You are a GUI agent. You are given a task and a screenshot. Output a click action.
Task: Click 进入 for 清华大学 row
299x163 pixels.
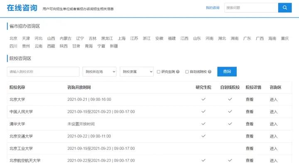coord(274,124)
